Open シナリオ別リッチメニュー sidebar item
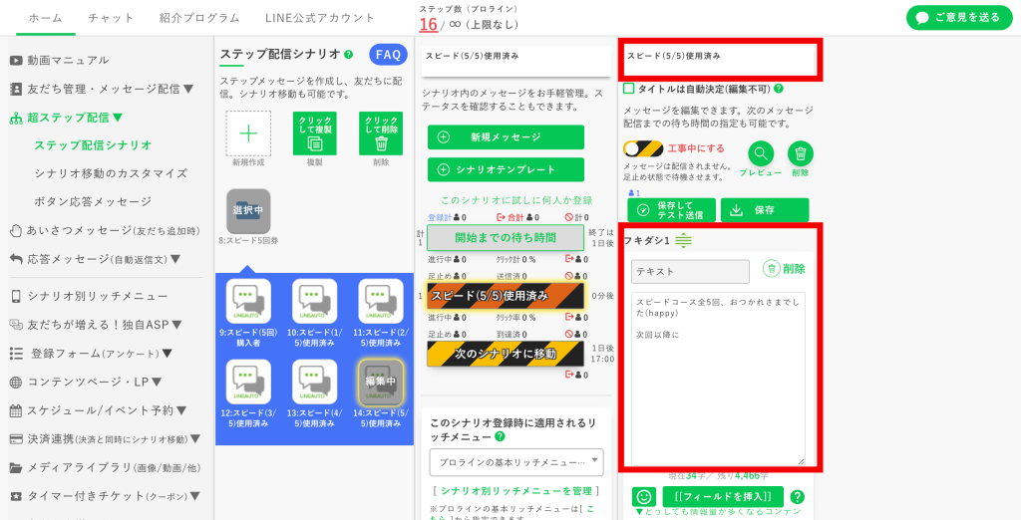This screenshot has width=1021, height=520. [89, 296]
